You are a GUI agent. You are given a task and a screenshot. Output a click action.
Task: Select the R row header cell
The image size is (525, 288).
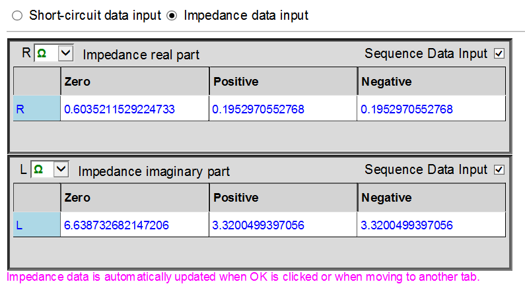click(x=36, y=109)
